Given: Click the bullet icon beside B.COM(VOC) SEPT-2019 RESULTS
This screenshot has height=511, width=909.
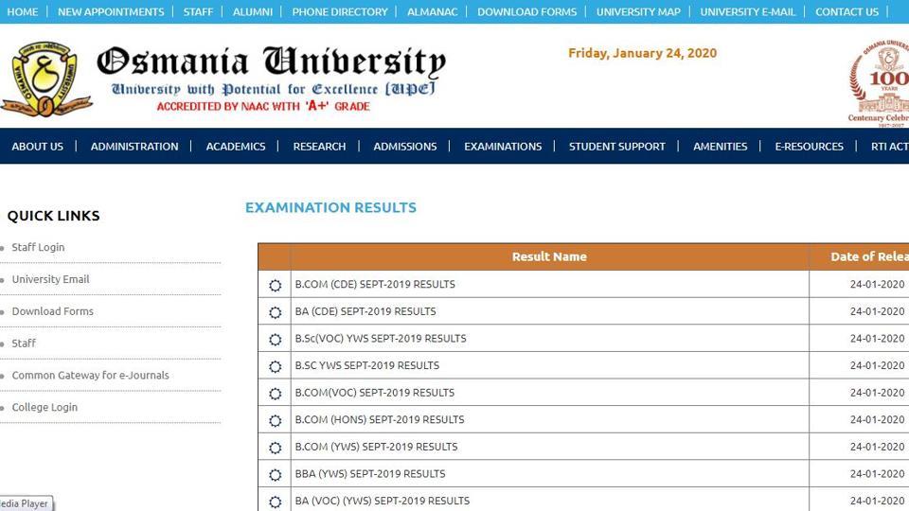Looking at the screenshot, I should point(276,394).
